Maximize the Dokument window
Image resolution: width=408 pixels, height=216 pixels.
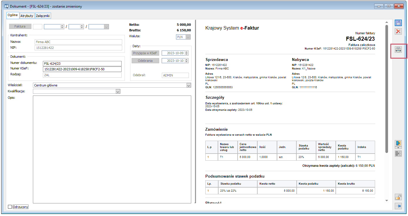(389, 6)
